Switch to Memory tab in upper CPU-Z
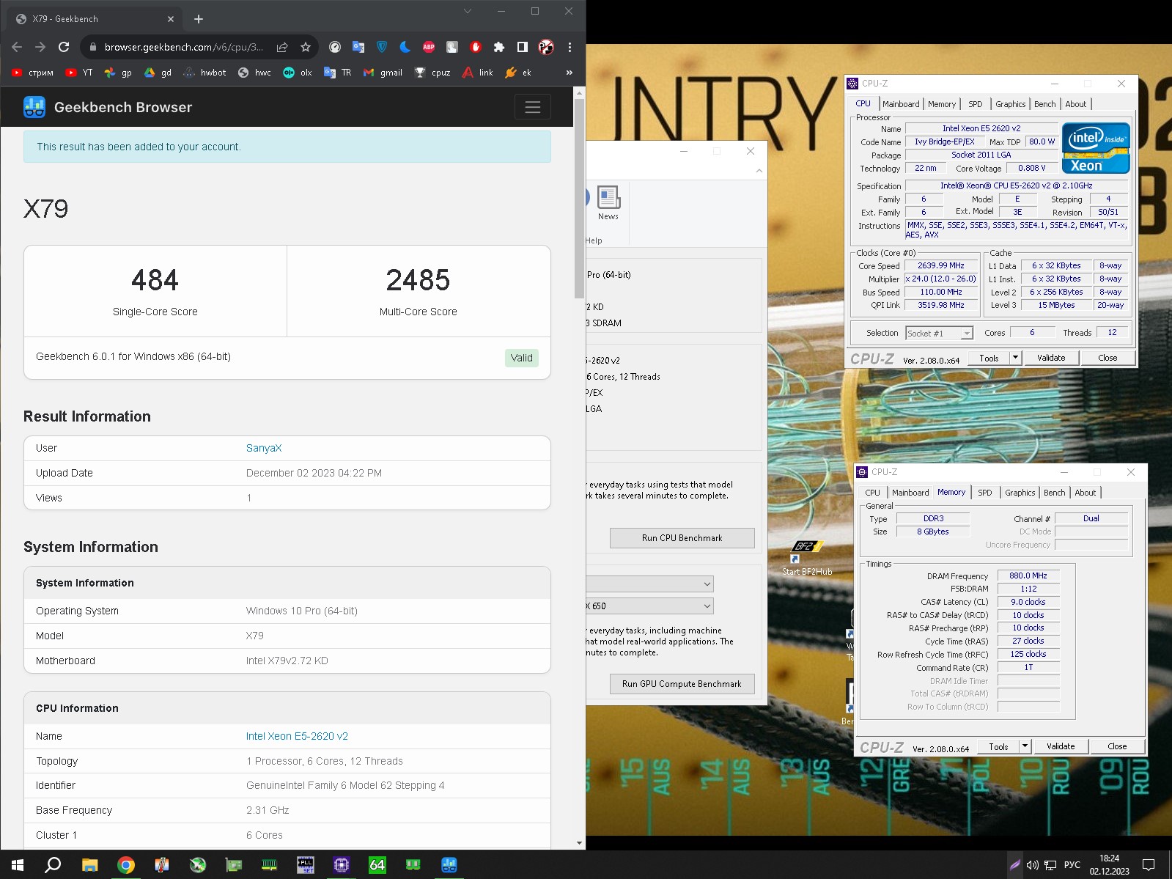The height and width of the screenshot is (879, 1172). [x=942, y=104]
